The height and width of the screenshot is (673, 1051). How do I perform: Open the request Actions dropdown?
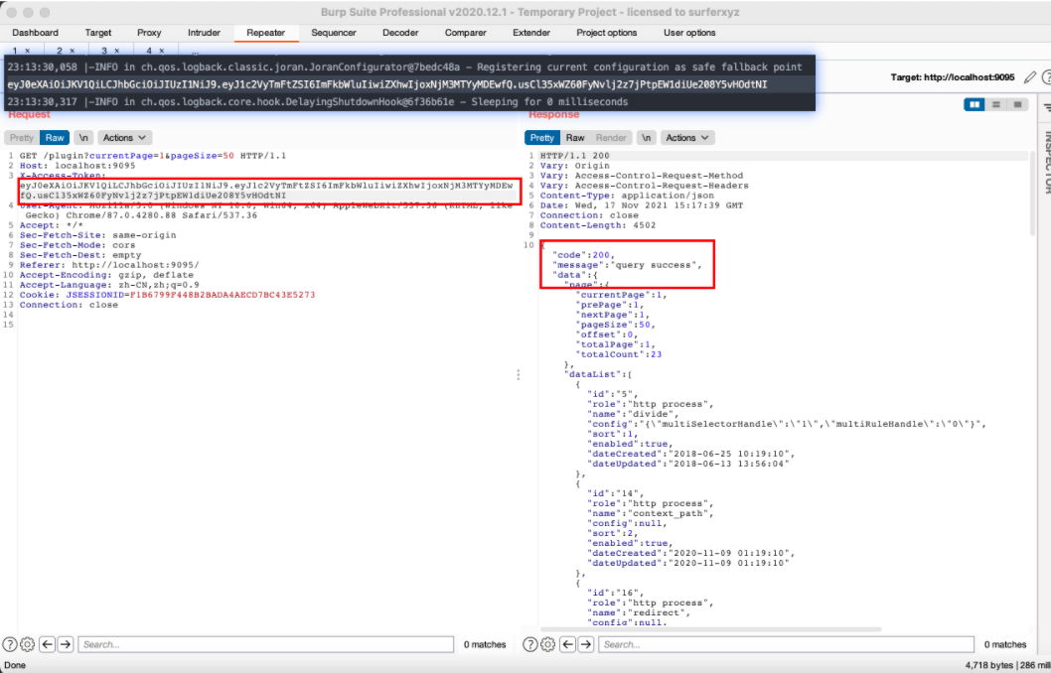pyautogui.click(x=125, y=138)
